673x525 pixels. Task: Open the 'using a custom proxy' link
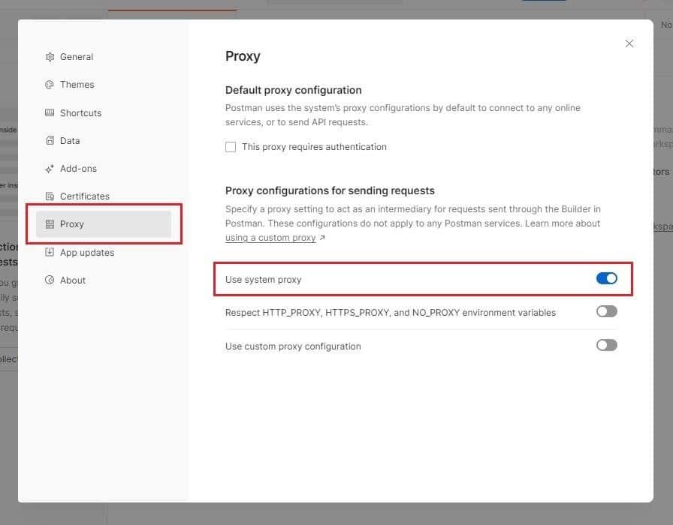[x=270, y=238]
